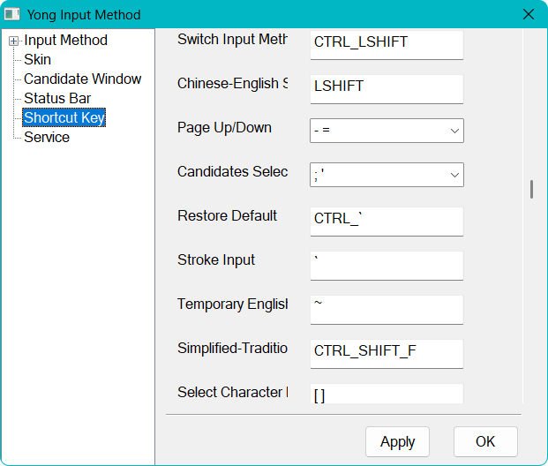Open Status Bar settings
The height and width of the screenshot is (466, 548).
coord(57,98)
